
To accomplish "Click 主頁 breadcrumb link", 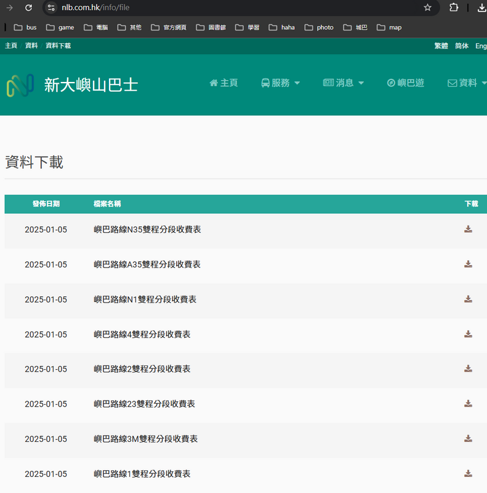I will point(11,46).
